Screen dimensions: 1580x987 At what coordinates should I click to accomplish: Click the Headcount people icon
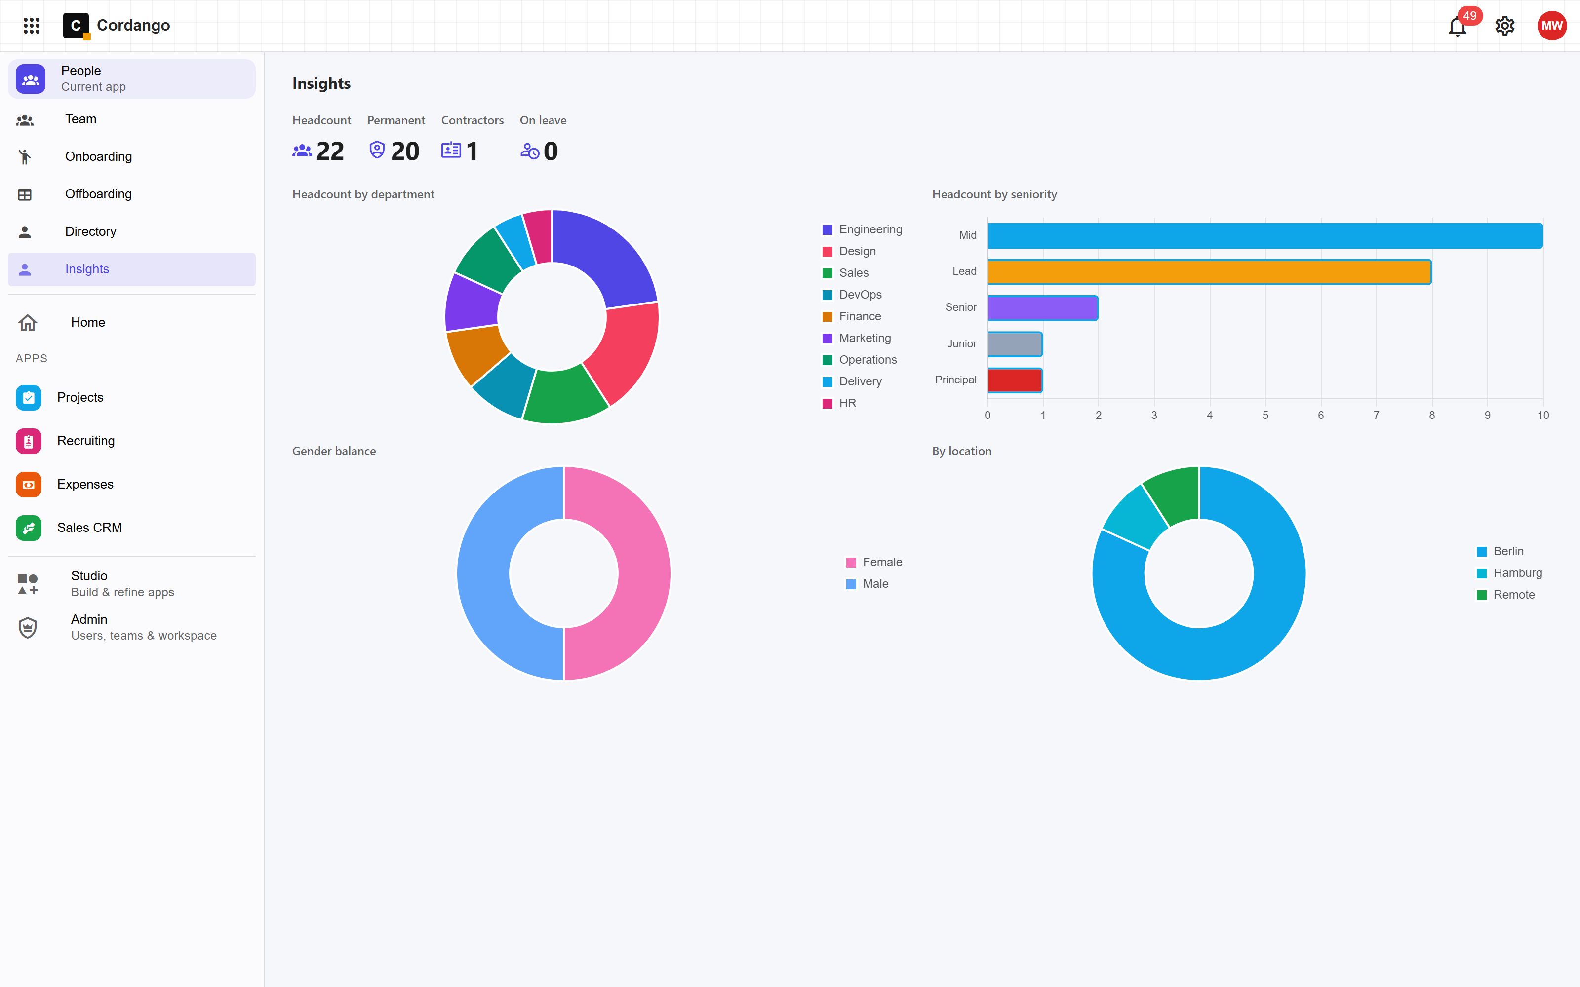pos(302,151)
